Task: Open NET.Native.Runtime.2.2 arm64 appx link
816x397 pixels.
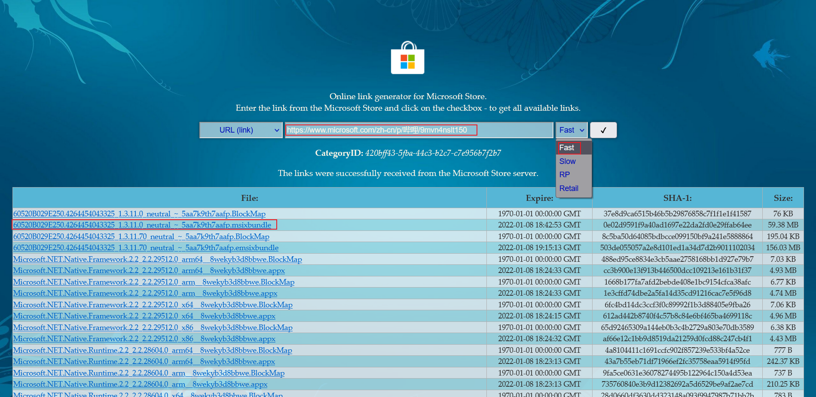Action: pyautogui.click(x=144, y=361)
